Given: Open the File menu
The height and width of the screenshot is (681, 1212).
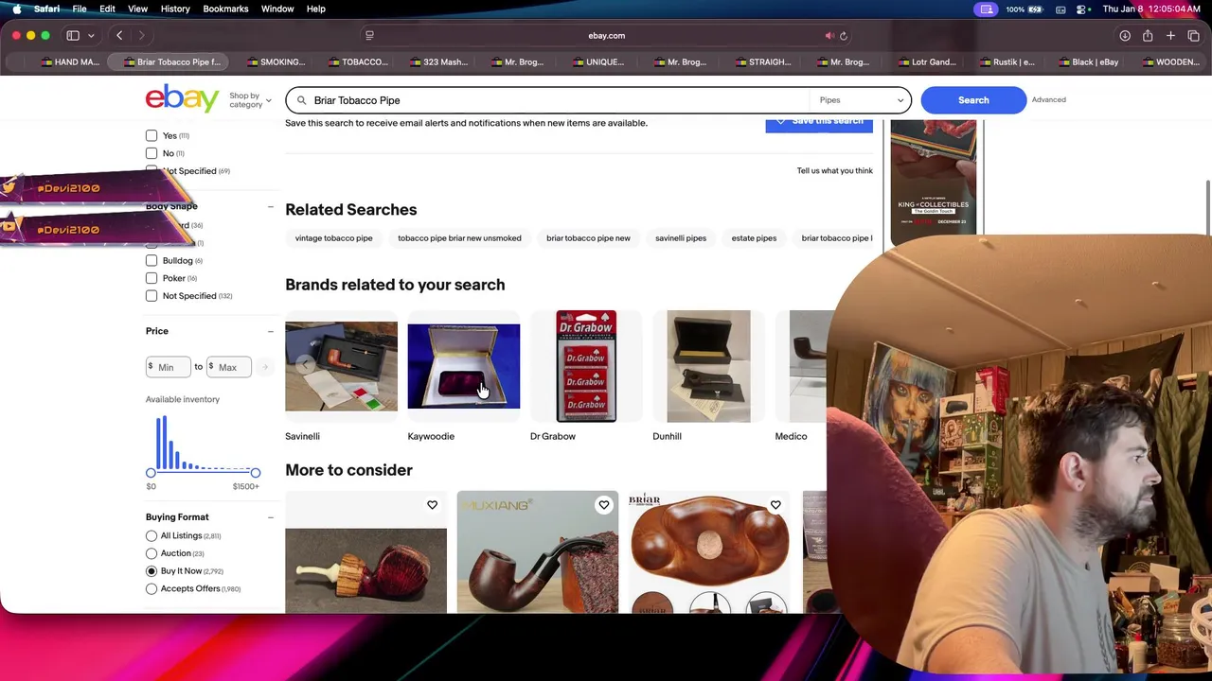Looking at the screenshot, I should click(x=80, y=9).
